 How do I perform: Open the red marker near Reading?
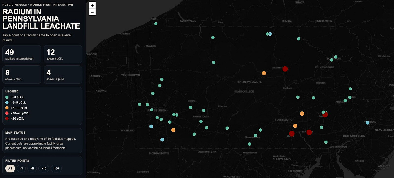(x=325, y=114)
